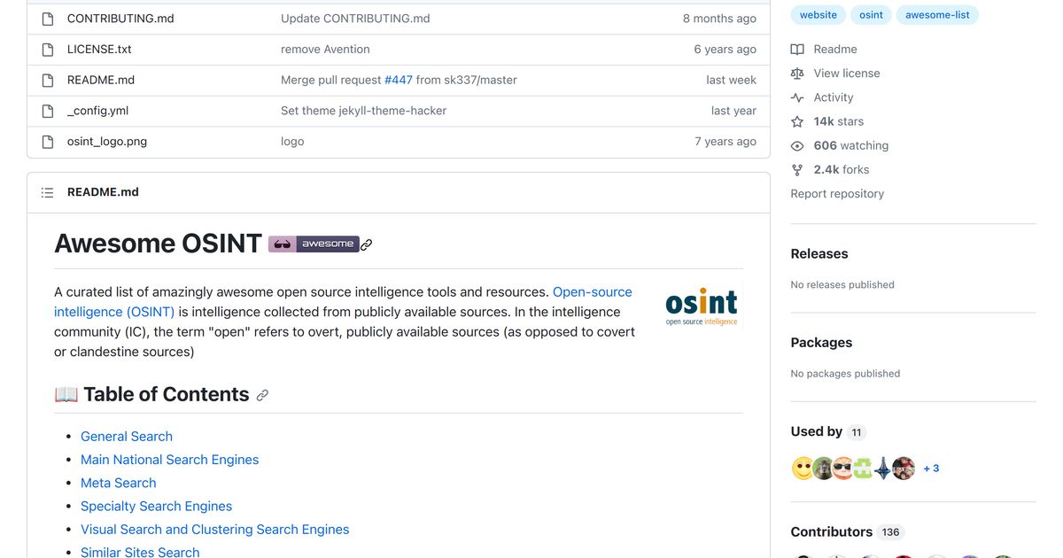Click the scales icon beside View license
This screenshot has width=1063, height=558.
pos(796,73)
